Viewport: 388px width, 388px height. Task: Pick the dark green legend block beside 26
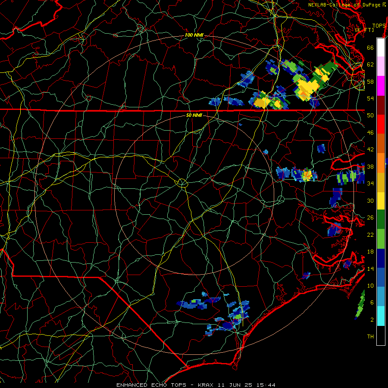(381, 219)
